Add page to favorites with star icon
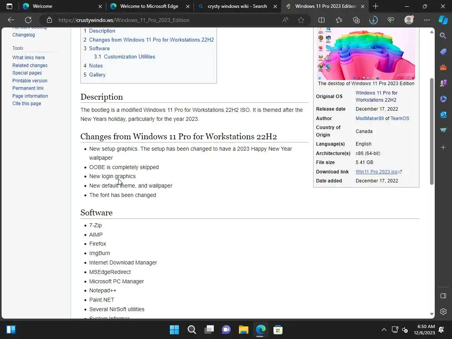Viewport: 452px width, 339px height. click(x=301, y=20)
